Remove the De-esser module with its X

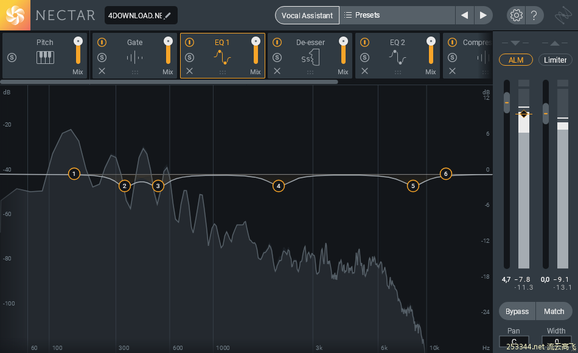click(277, 71)
